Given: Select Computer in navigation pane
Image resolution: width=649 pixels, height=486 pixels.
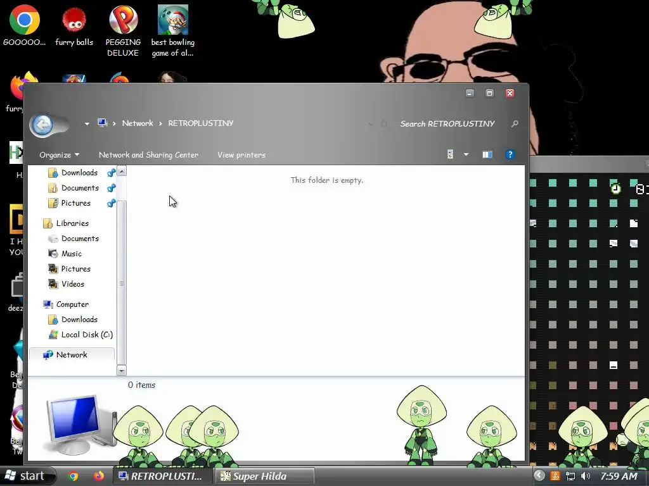Looking at the screenshot, I should click(x=72, y=304).
